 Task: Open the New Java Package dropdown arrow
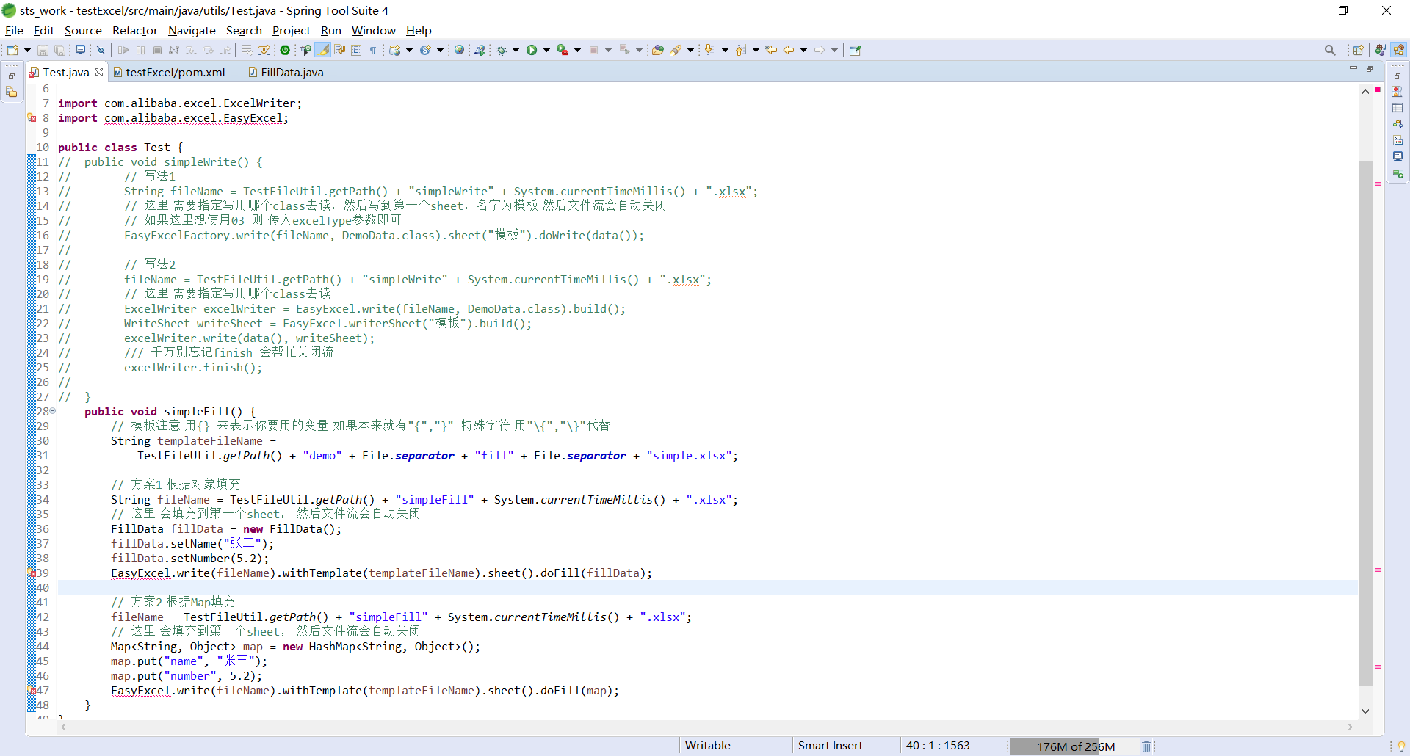pyautogui.click(x=409, y=50)
